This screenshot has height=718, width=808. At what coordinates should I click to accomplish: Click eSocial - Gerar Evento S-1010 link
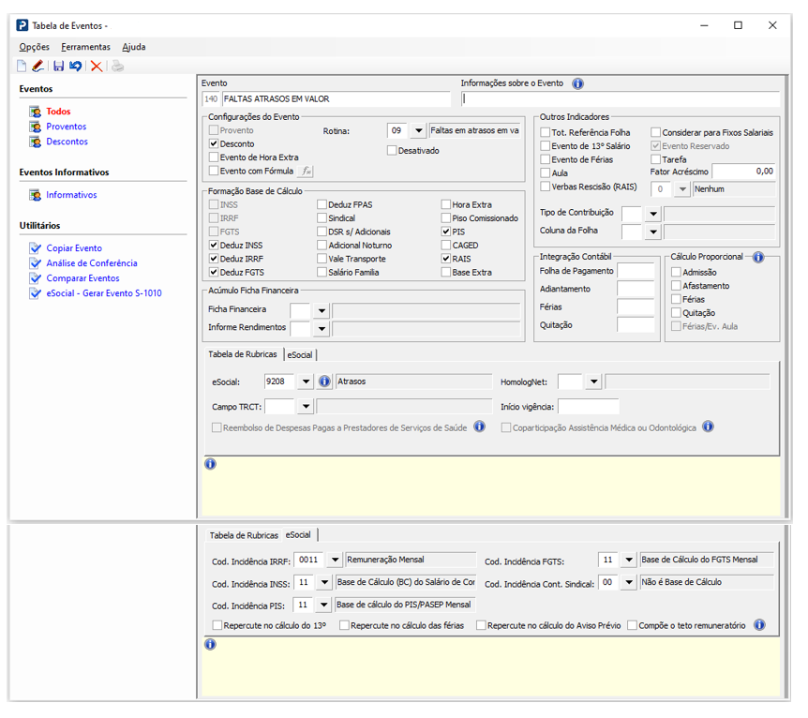click(104, 292)
